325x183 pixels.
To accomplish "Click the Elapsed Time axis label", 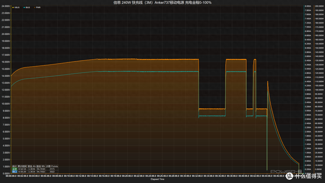I will (x=157, y=179).
